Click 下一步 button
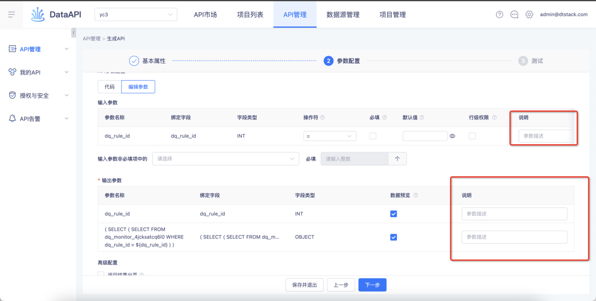 tap(372, 284)
